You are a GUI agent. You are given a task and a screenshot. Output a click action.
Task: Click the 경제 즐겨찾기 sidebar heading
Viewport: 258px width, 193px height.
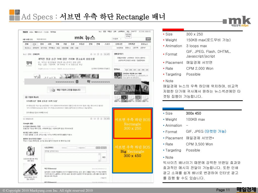(x=119, y=54)
